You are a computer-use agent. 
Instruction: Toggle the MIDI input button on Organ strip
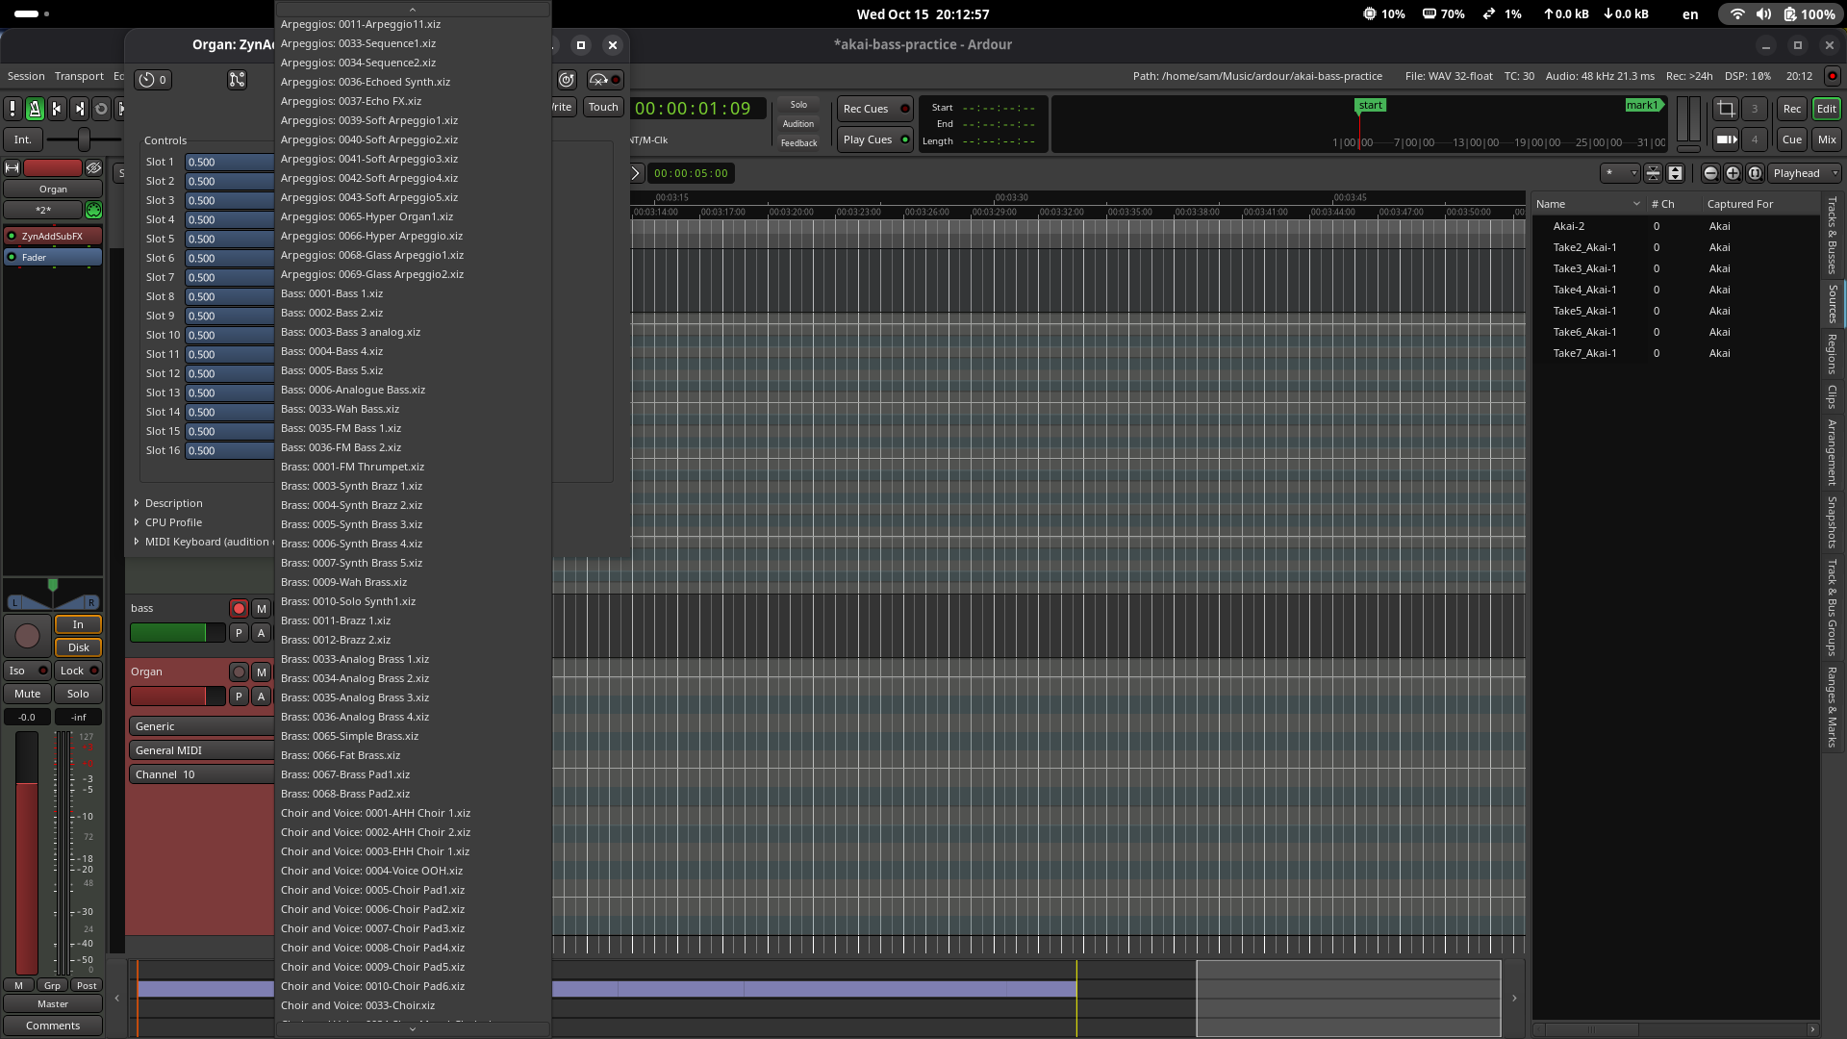[93, 210]
